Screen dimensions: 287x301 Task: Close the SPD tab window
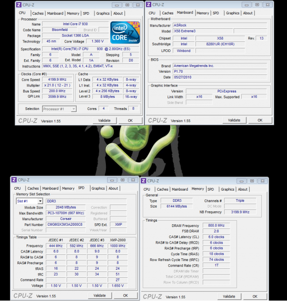click(133, 180)
